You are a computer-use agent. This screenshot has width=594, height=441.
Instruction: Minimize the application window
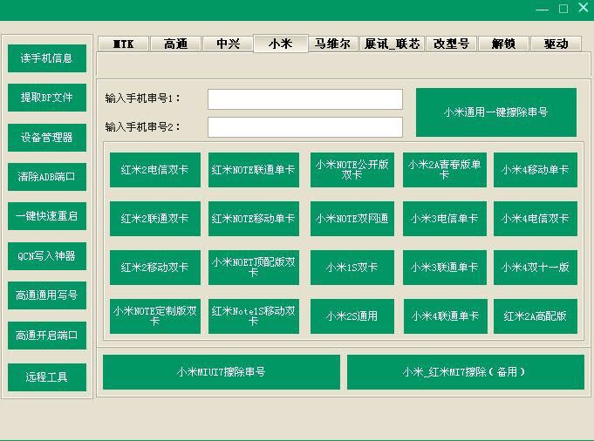543,9
